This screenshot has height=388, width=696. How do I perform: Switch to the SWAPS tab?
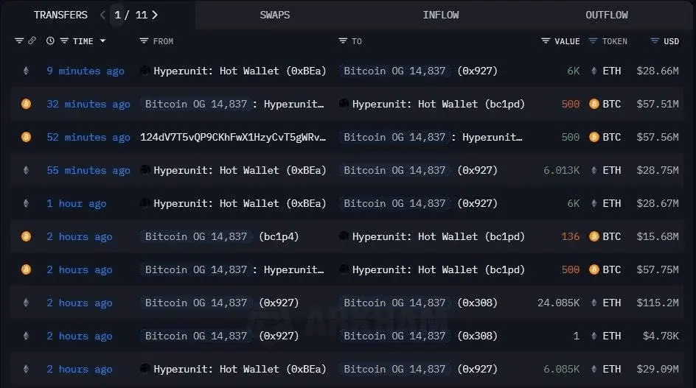[x=275, y=15]
